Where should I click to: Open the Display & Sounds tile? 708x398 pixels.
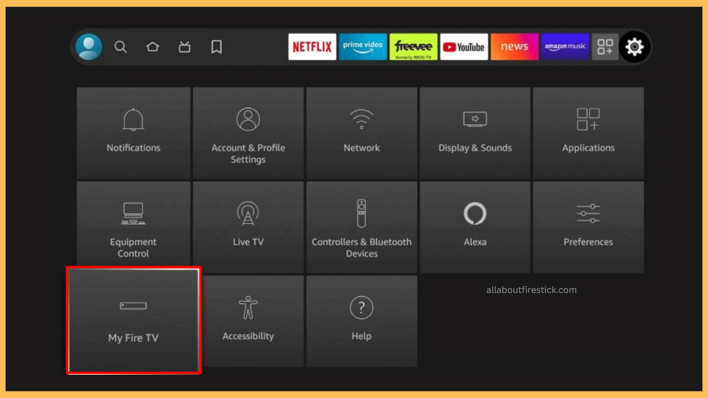475,133
